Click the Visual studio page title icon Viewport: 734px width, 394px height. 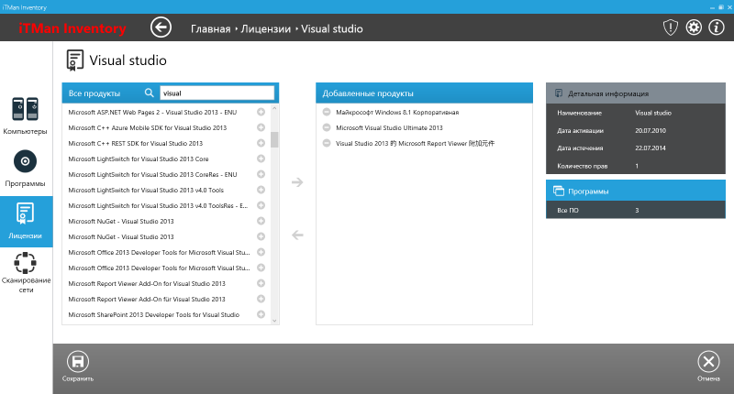click(x=74, y=60)
